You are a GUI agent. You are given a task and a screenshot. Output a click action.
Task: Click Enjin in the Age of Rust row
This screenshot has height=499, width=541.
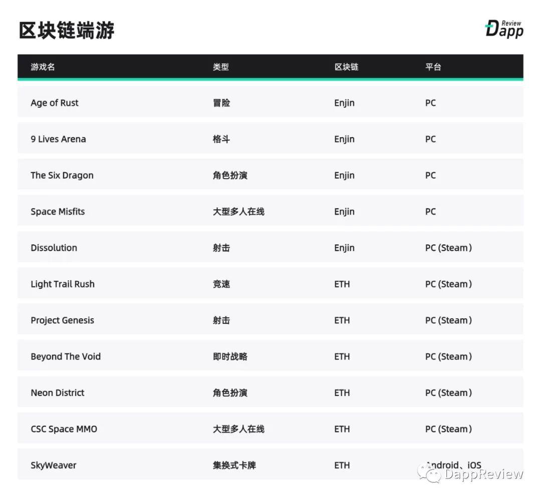[344, 103]
